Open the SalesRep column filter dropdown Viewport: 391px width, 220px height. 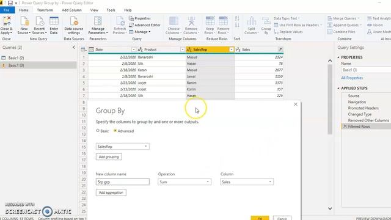pos(232,50)
